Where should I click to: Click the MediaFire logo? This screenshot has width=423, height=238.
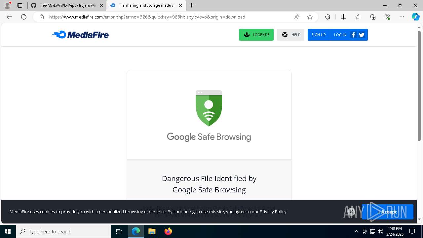click(x=80, y=35)
